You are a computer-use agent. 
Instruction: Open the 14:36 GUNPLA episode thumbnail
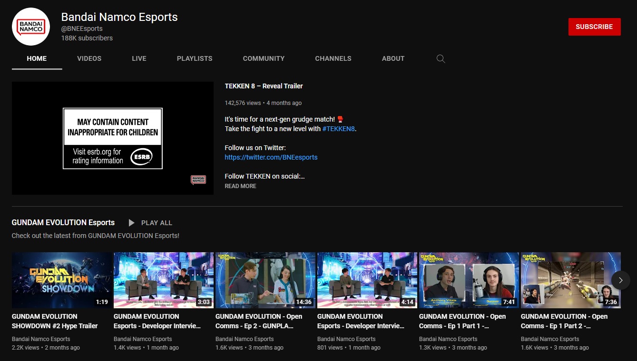(x=265, y=280)
